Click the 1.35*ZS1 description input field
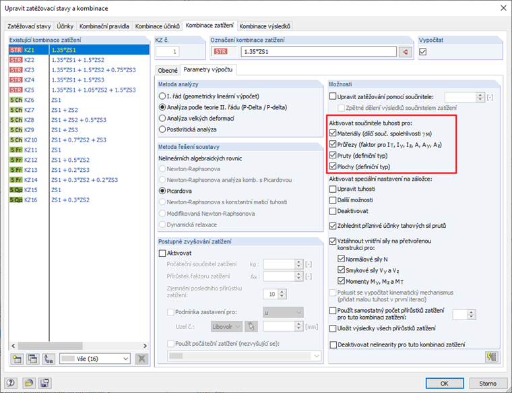Image resolution: width=512 pixels, height=393 pixels. pyautogui.click(x=319, y=52)
